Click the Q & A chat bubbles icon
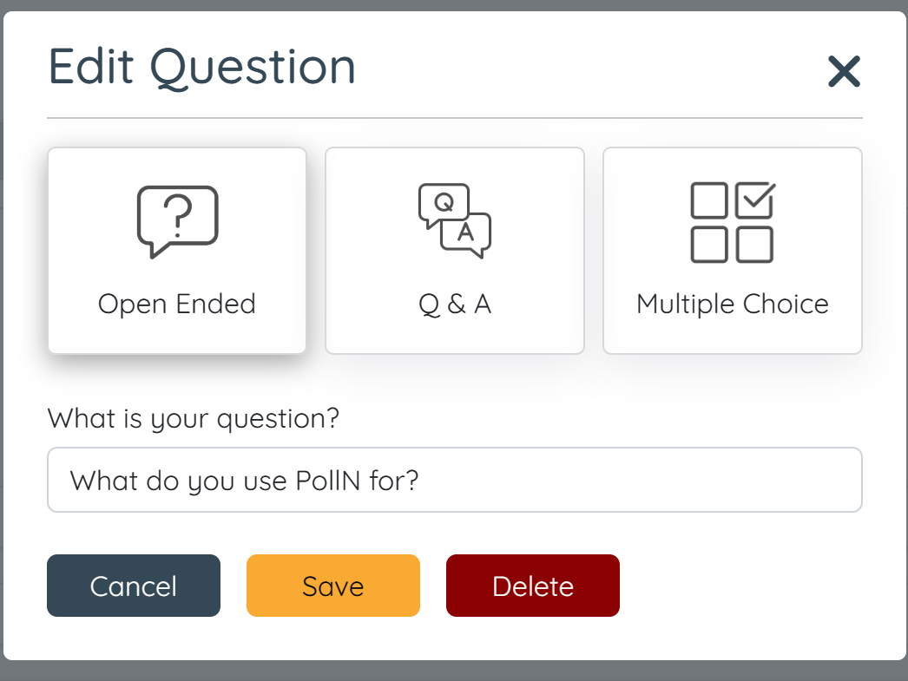This screenshot has width=908, height=681. [x=455, y=217]
